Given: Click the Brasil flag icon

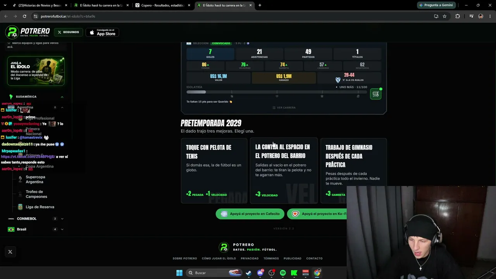Looking at the screenshot, I should point(11,229).
